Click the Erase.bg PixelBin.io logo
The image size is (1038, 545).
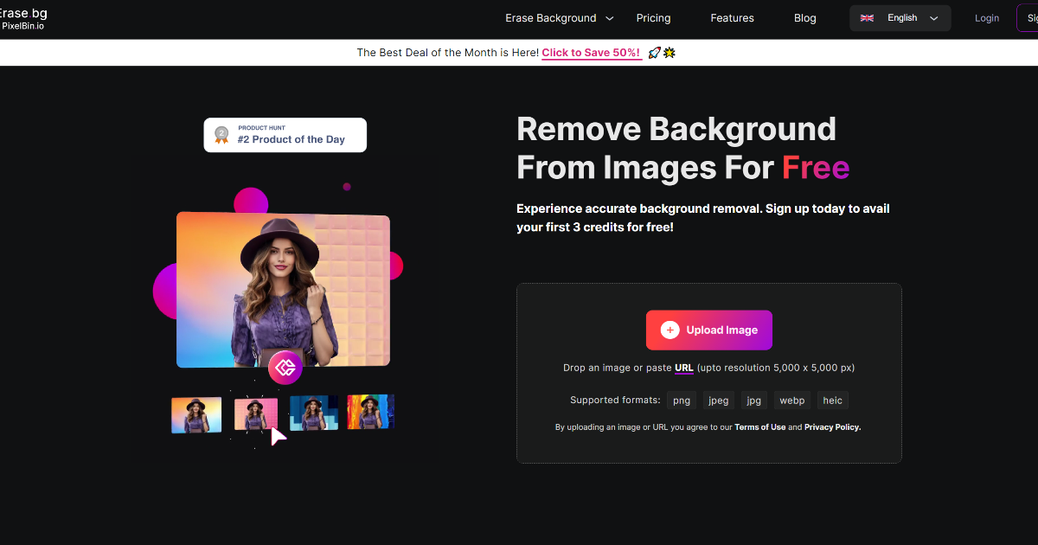coord(23,18)
